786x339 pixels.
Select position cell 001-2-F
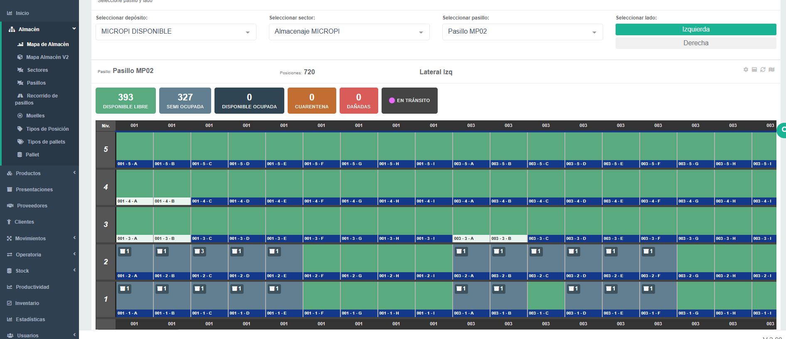click(x=322, y=262)
